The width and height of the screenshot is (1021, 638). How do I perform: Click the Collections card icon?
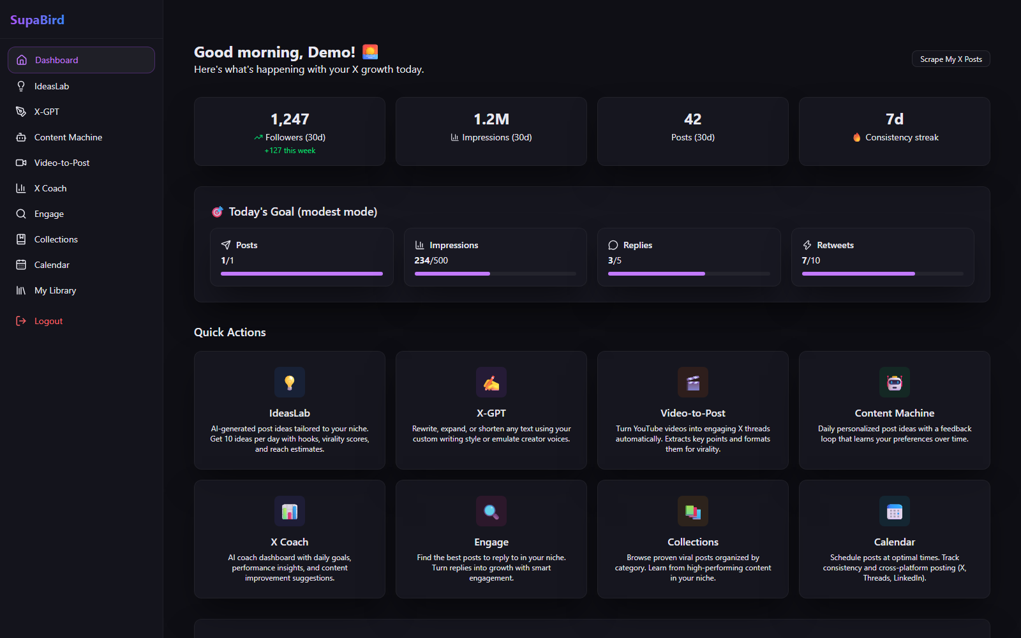click(x=693, y=511)
